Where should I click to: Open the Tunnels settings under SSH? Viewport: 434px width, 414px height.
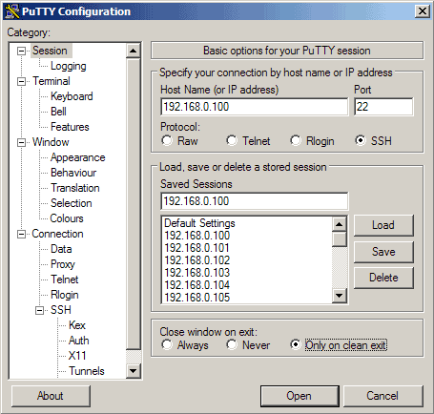pos(87,371)
